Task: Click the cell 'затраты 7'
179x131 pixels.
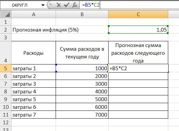Action: 34,115
